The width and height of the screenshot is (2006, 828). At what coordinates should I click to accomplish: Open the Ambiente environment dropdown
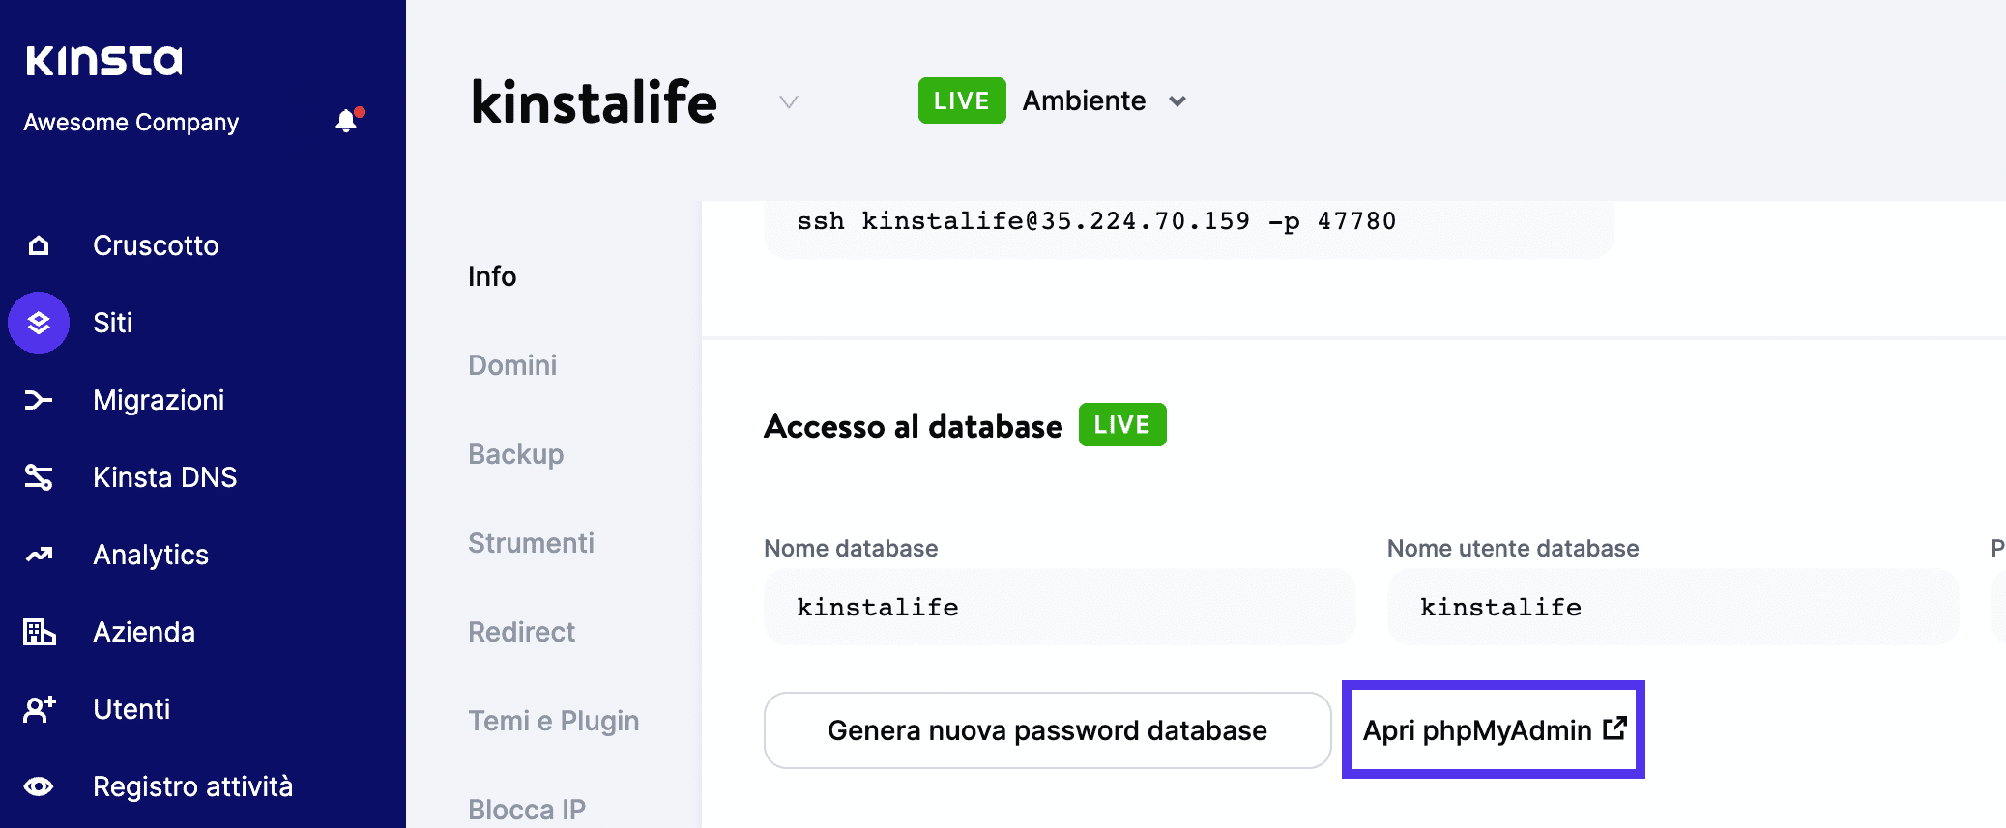click(1104, 100)
